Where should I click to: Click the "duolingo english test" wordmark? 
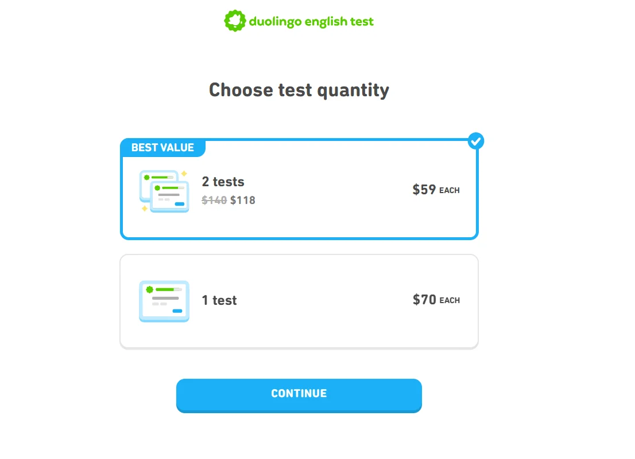pos(311,22)
